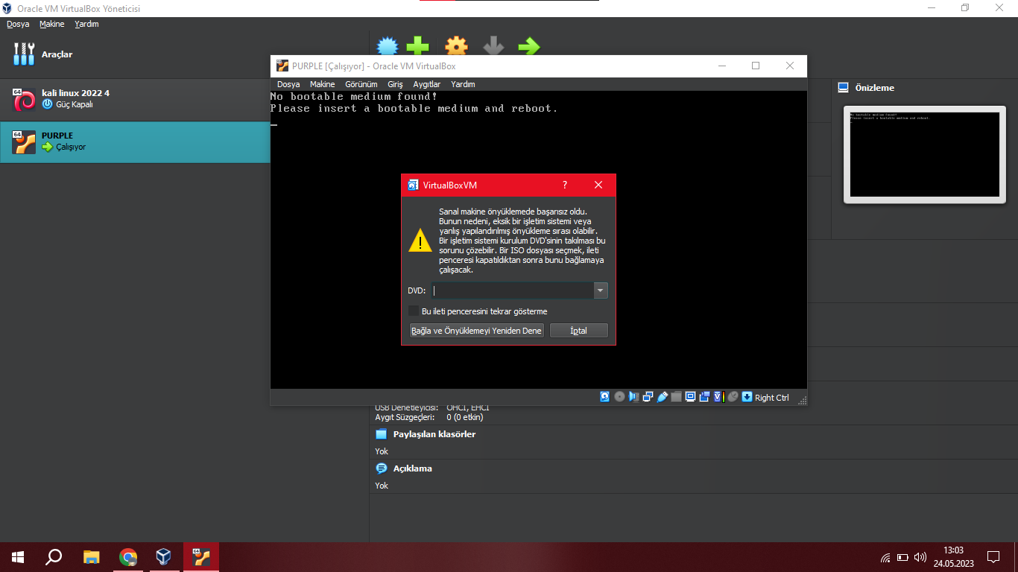The width and height of the screenshot is (1018, 572).
Task: Click the hard disk activity icon in VM status bar
Action: pyautogui.click(x=605, y=397)
